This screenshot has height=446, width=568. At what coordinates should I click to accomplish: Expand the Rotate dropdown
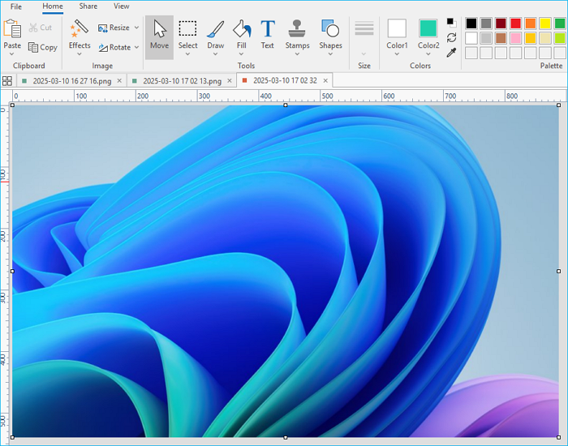tap(136, 48)
